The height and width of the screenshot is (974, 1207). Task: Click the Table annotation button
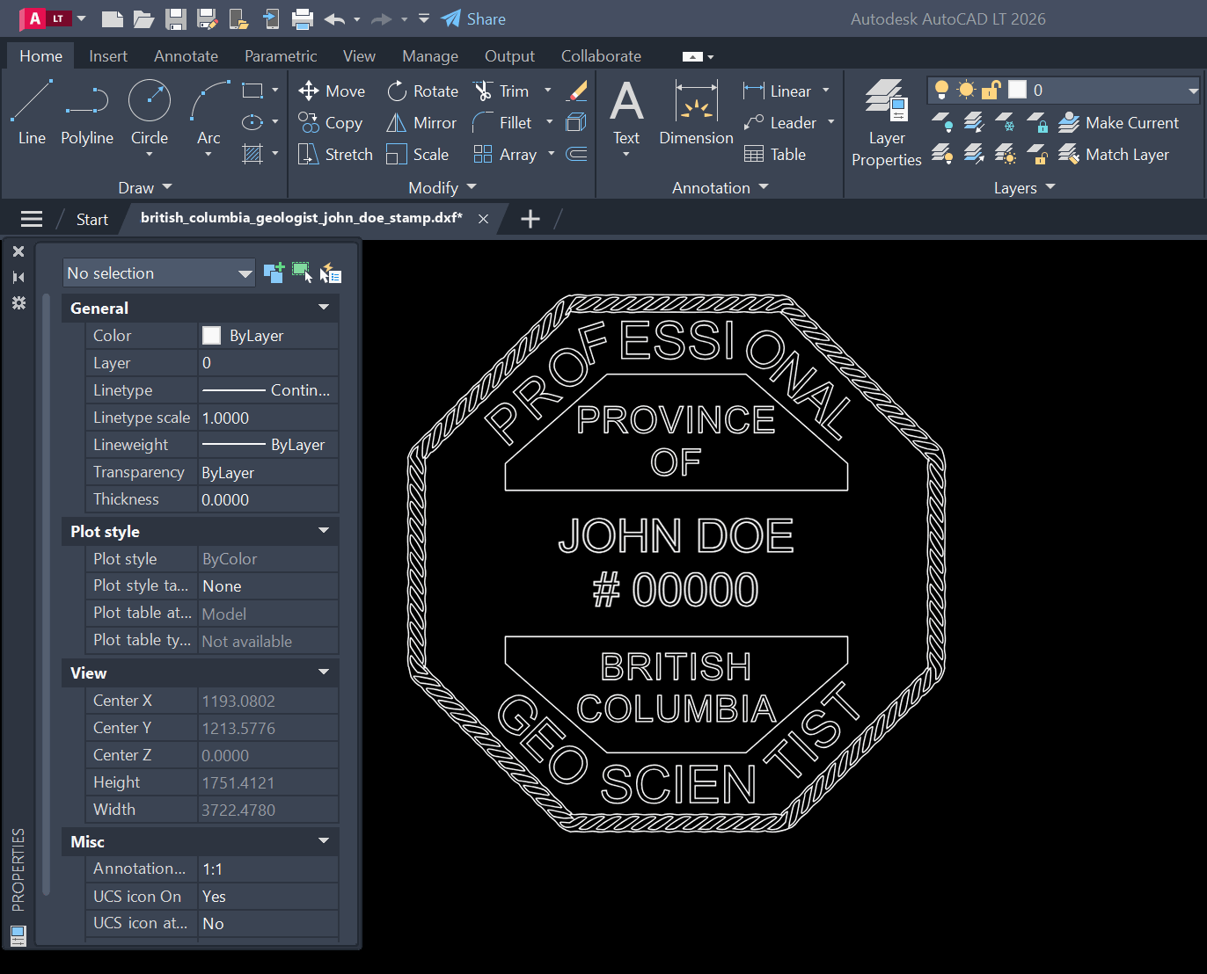click(775, 154)
